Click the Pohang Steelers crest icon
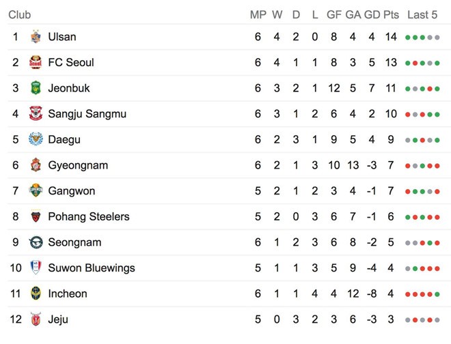This screenshot has width=451, height=344. click(36, 216)
